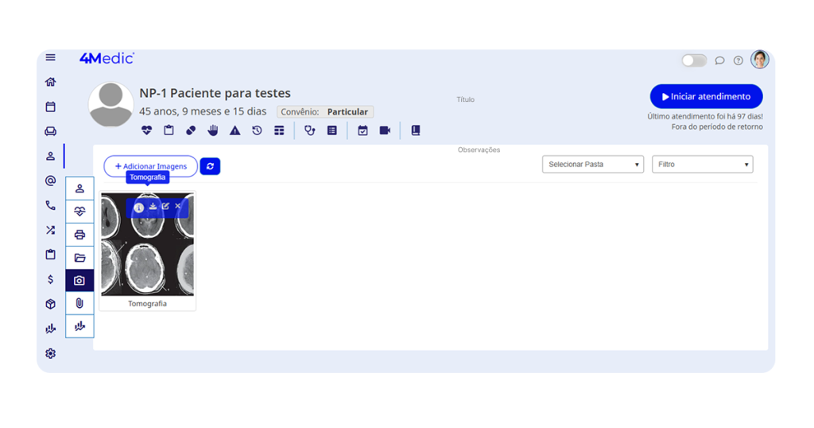Open the paperclip attachments submenu item
The image size is (814, 428).
click(79, 303)
